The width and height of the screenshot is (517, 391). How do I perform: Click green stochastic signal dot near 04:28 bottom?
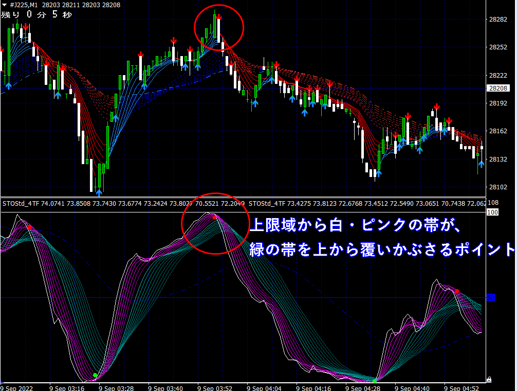pyautogui.click(x=375, y=381)
